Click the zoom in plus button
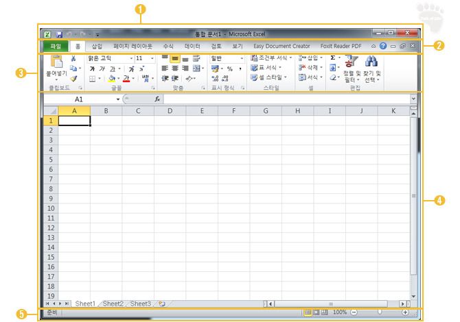This screenshot has height=322, width=460. 405,312
